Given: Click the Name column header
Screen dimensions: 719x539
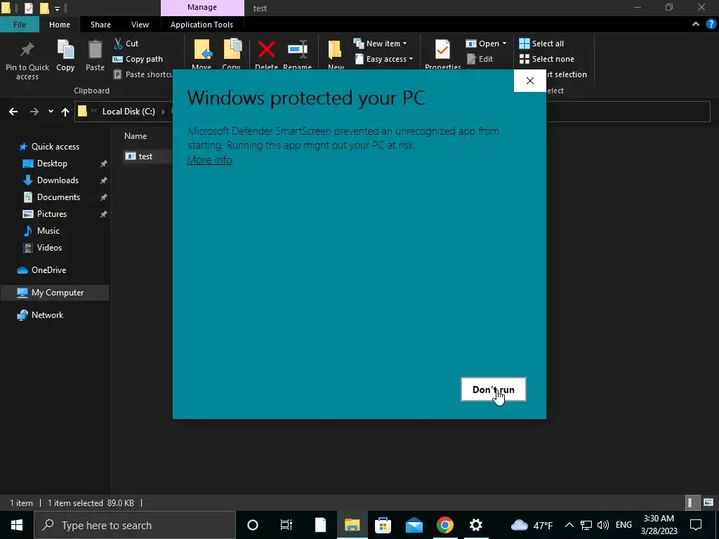Looking at the screenshot, I should (136, 136).
